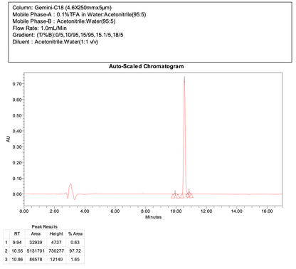Click the 0.70 y-axis tick label

17,84
